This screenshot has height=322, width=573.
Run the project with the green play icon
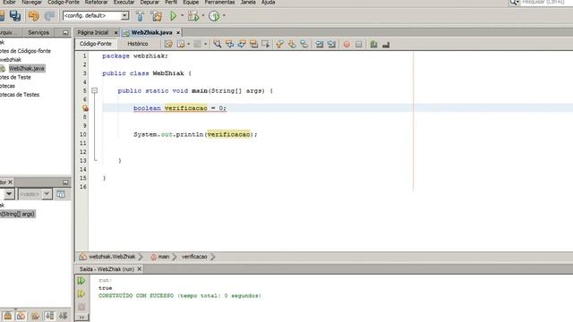pyautogui.click(x=174, y=16)
